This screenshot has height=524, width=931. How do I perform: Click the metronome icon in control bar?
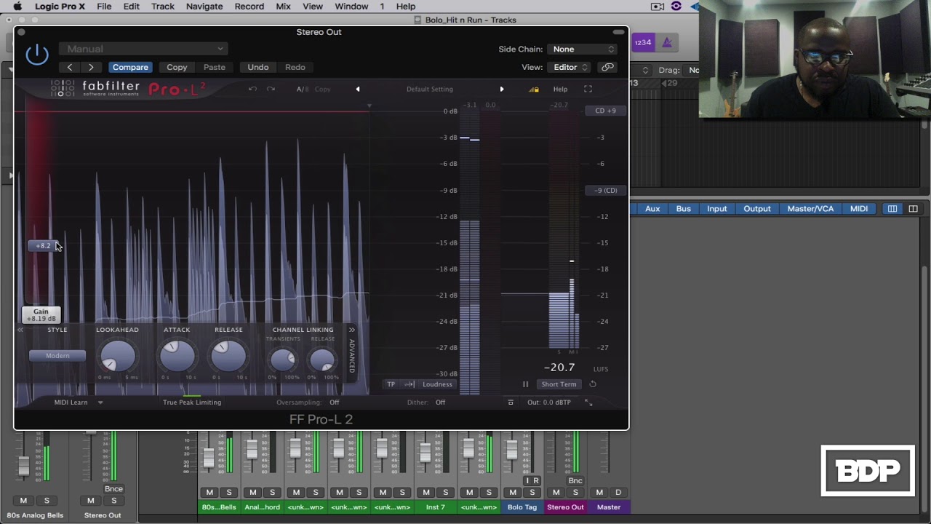(666, 42)
